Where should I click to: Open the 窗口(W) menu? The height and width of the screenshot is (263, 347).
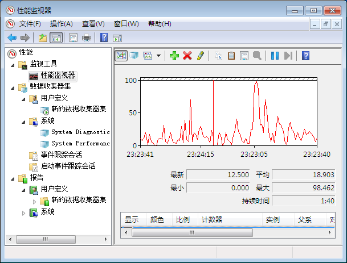[126, 24]
